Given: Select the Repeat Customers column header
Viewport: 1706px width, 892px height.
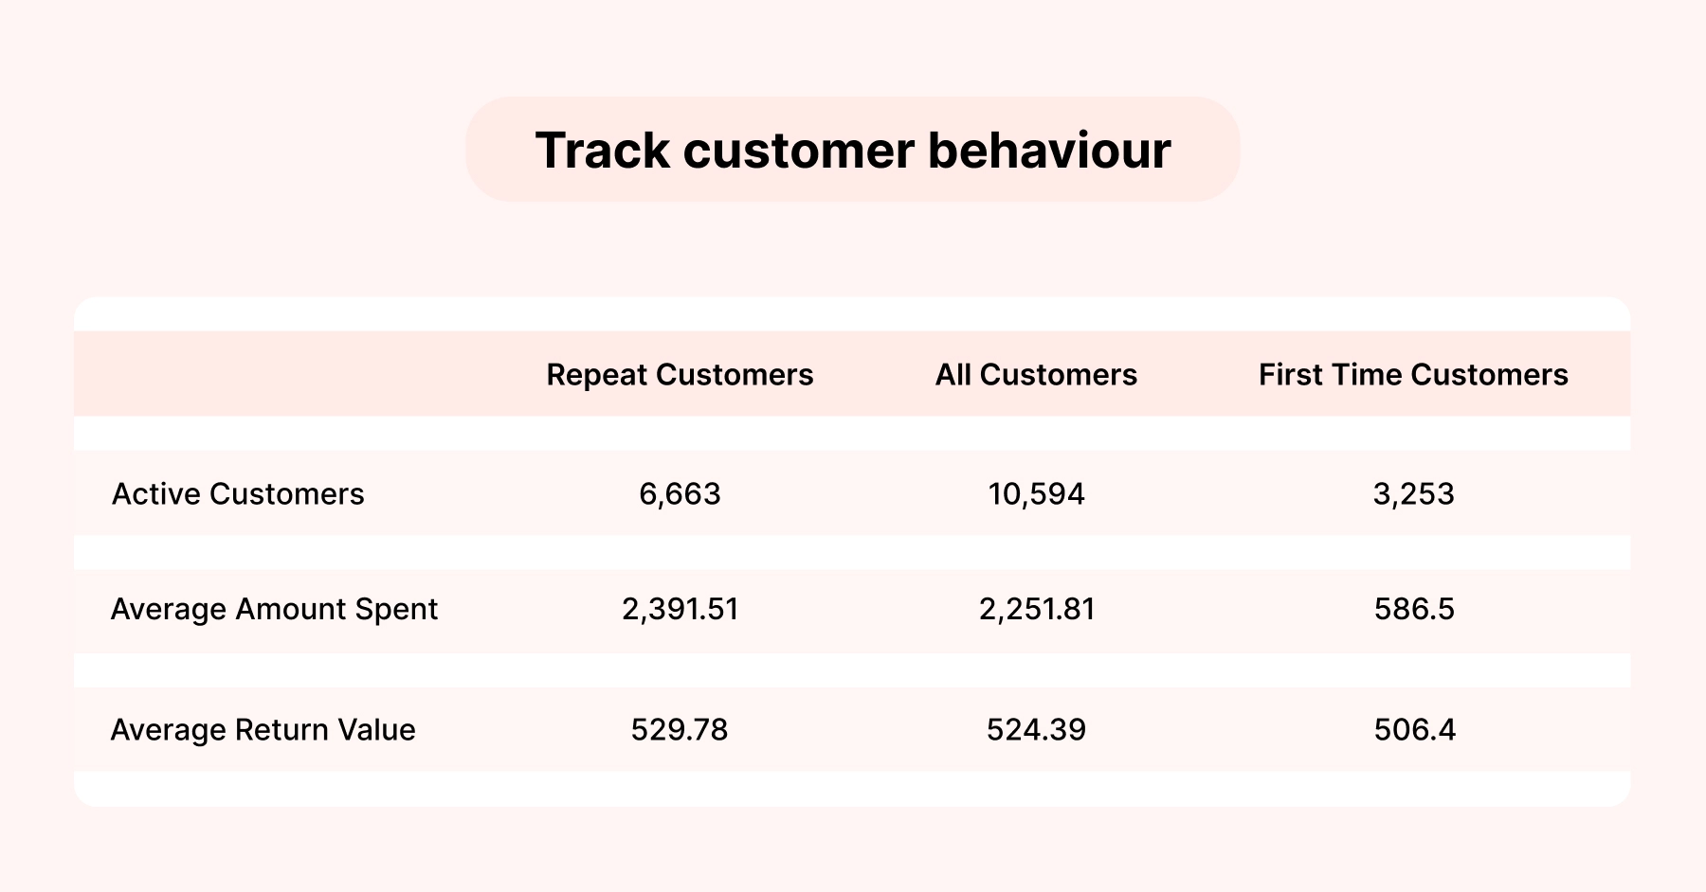Looking at the screenshot, I should click(680, 375).
